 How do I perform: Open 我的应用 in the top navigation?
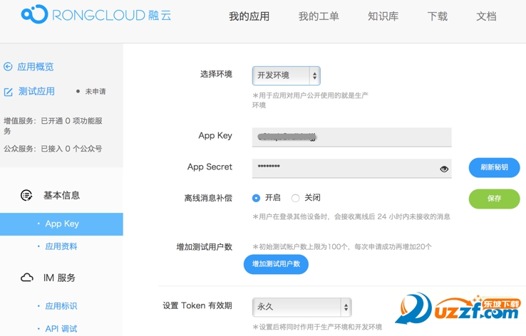click(249, 16)
